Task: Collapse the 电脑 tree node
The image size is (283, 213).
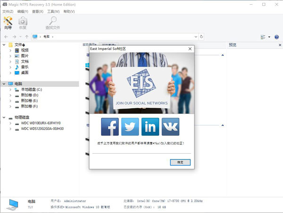Action: click(x=4, y=84)
